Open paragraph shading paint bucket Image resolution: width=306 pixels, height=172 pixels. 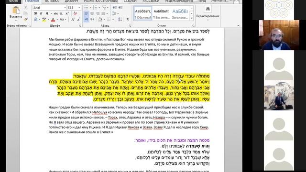[100, 19]
